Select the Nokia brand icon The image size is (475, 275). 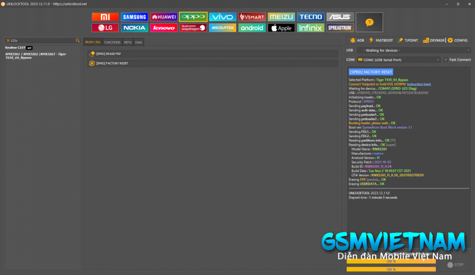click(134, 28)
